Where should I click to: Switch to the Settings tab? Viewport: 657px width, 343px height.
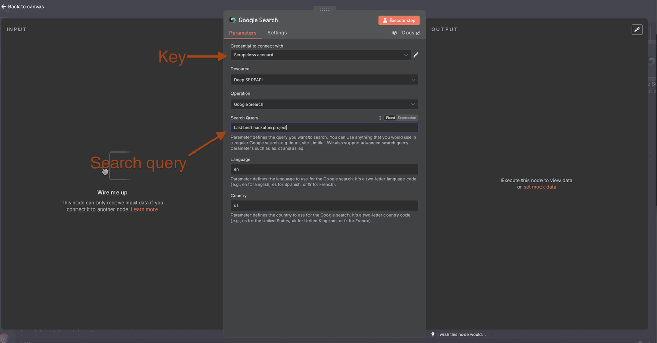point(277,33)
